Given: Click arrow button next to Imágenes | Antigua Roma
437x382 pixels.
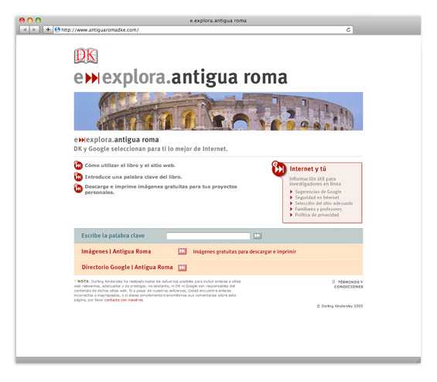Looking at the screenshot, I should (183, 251).
